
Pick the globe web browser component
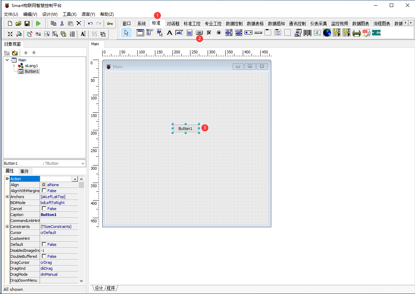(327, 33)
